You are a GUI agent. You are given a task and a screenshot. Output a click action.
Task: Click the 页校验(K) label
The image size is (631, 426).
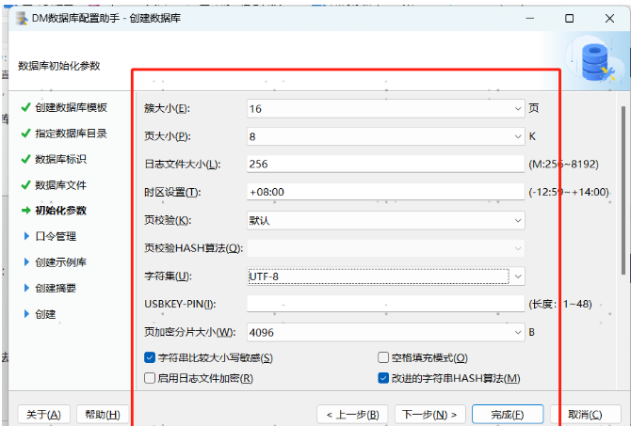tap(168, 220)
